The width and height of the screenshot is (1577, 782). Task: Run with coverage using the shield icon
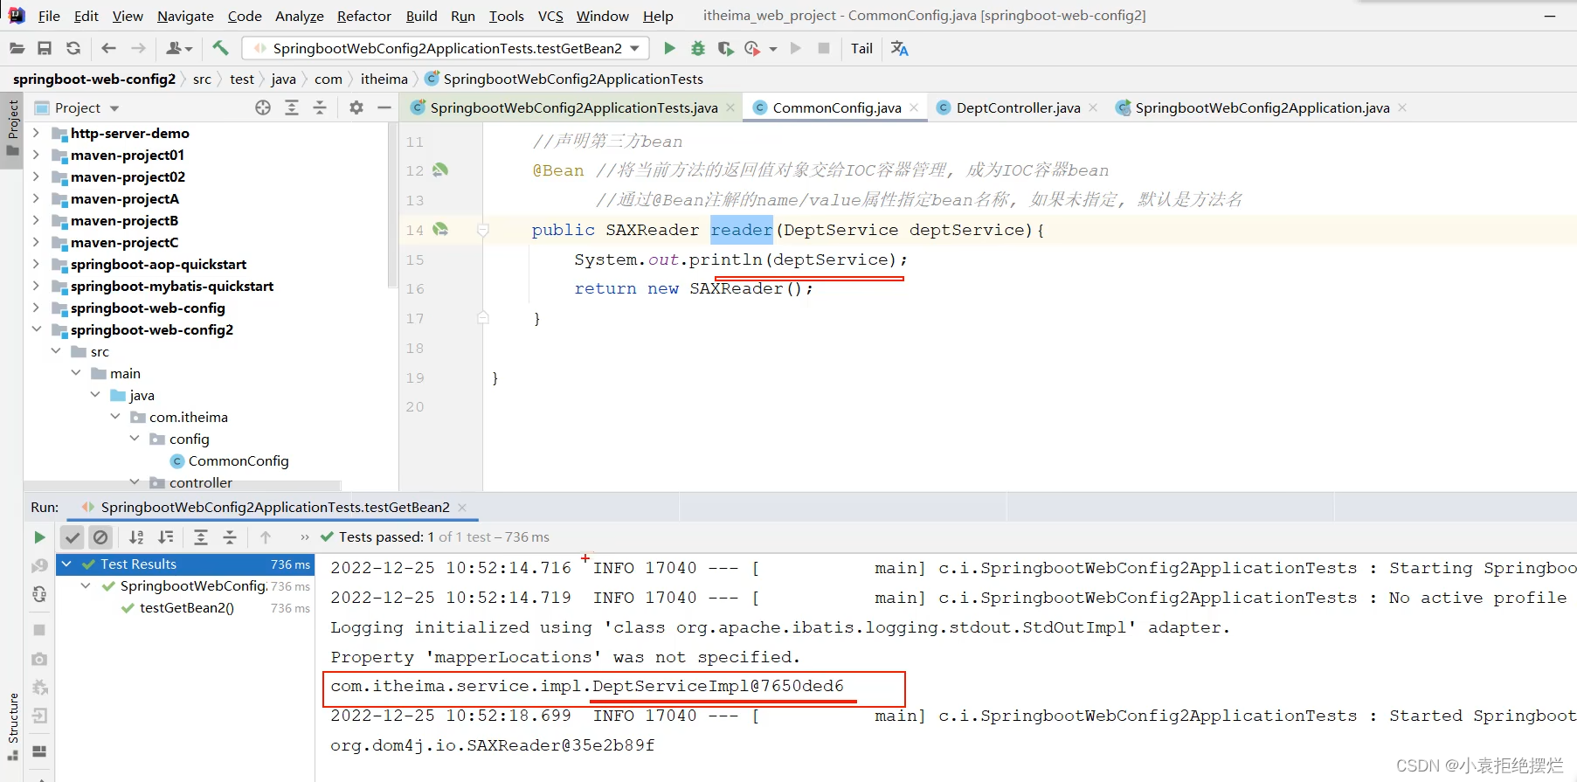[725, 49]
